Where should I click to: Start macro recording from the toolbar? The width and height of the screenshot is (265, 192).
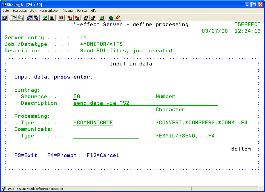pos(70,18)
